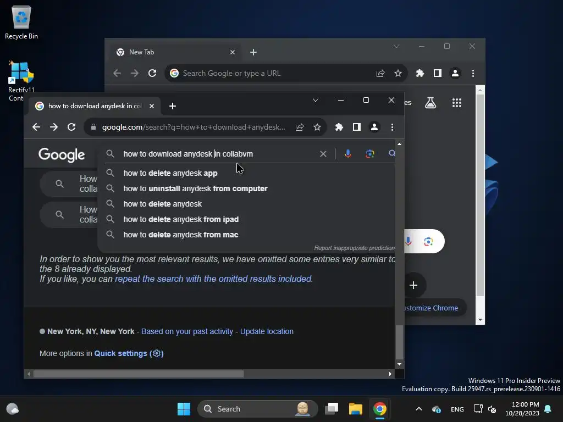Viewport: 563px width, 422px height.
Task: Close the 'how to download anydesk' tab
Action: point(152,106)
